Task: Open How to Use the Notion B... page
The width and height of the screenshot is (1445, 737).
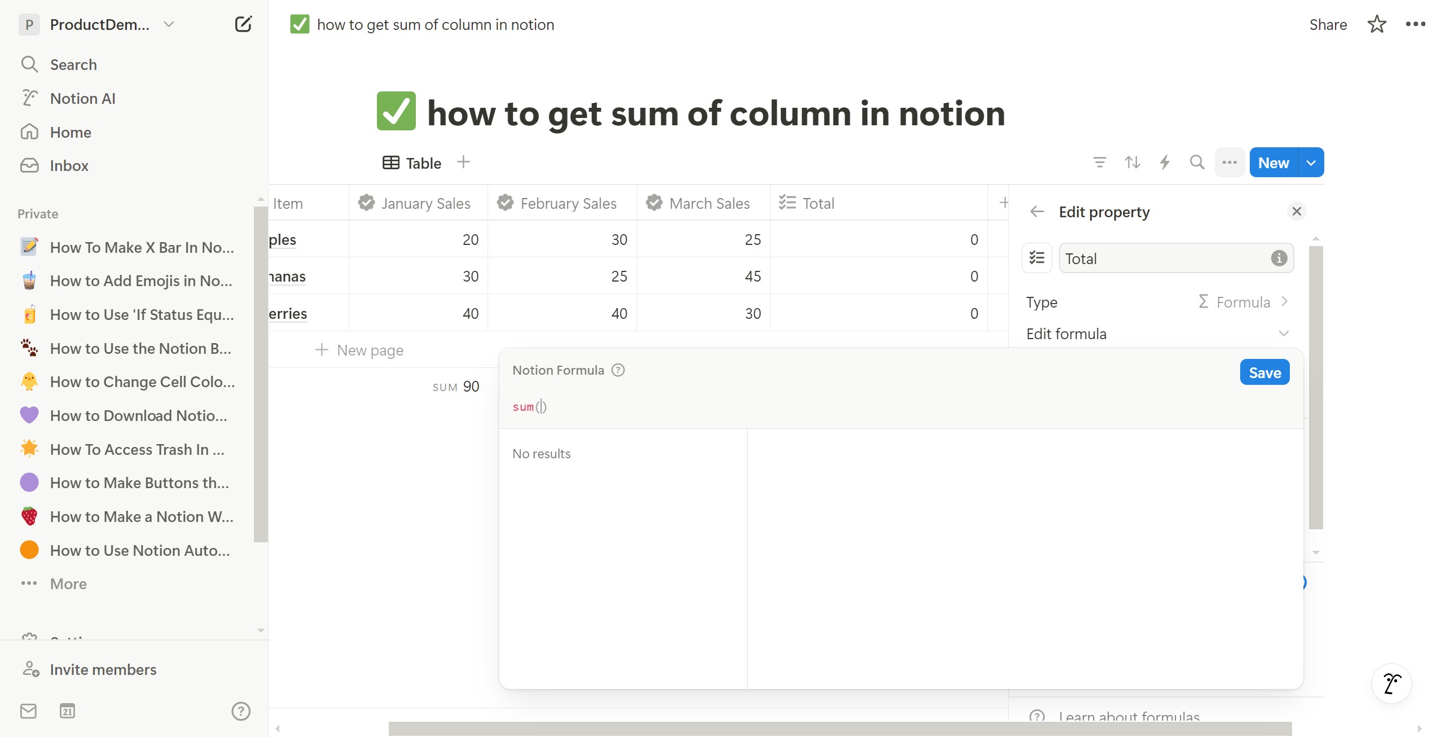Action: click(140, 348)
